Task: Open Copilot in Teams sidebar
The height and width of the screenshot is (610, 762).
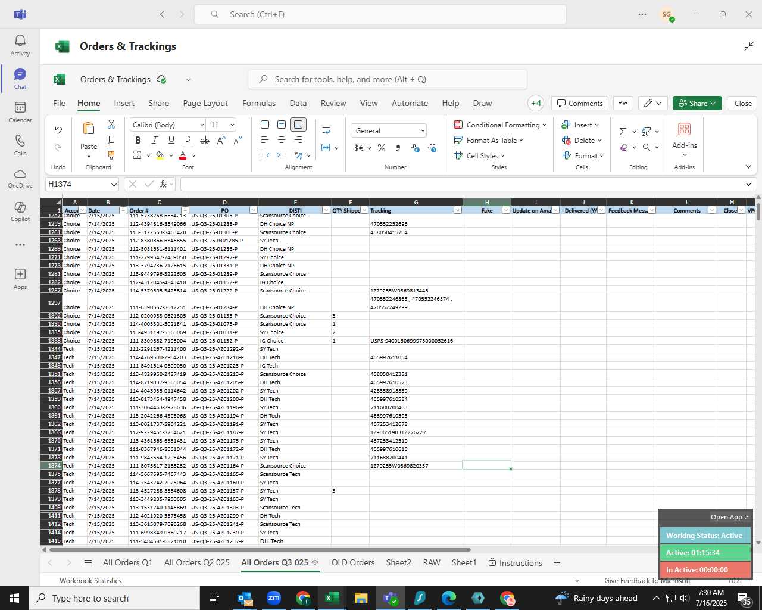Action: click(x=20, y=211)
